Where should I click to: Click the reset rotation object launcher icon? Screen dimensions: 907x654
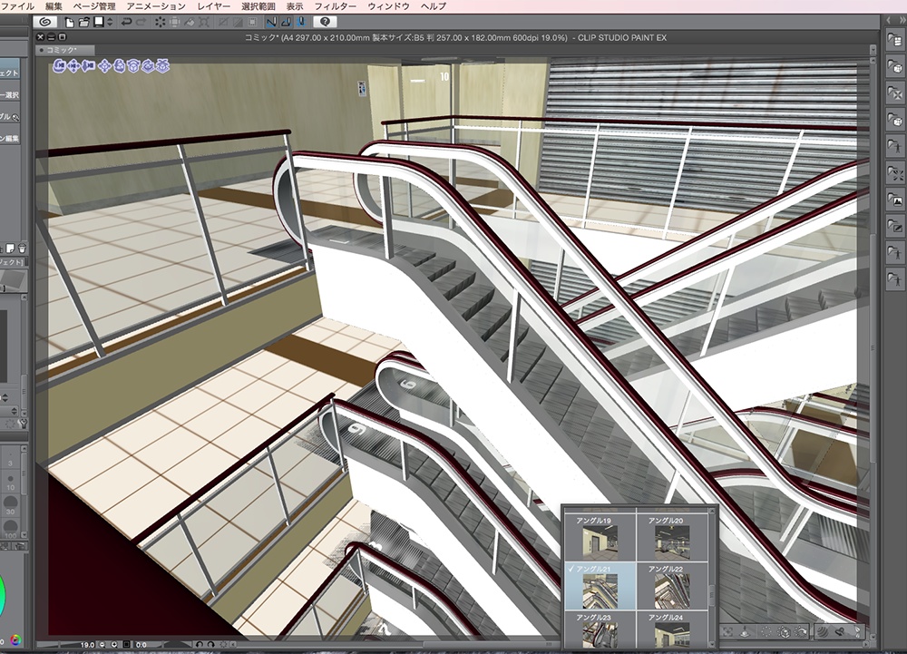tap(801, 632)
